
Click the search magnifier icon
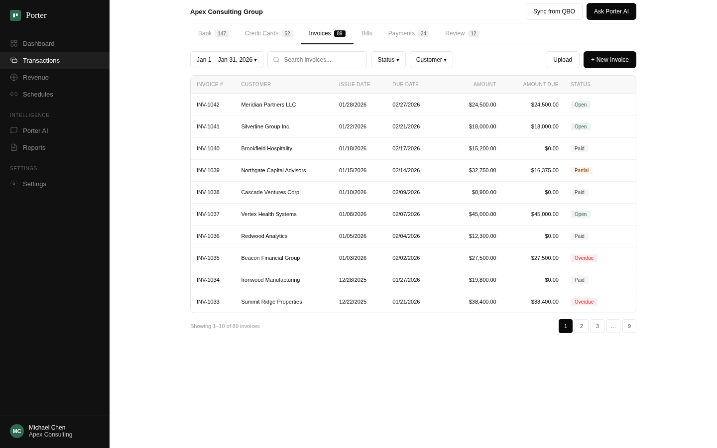(276, 60)
